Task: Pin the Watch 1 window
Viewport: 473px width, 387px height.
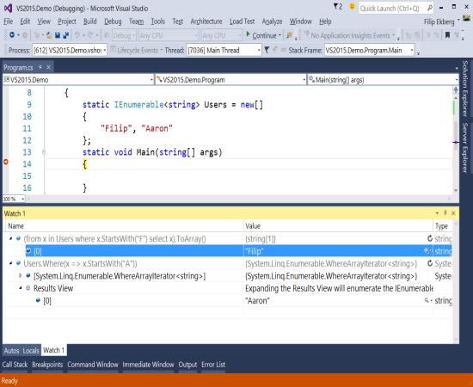Action: (445, 213)
